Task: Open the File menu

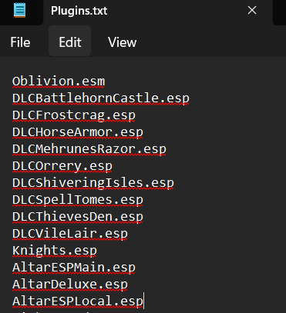Action: 20,42
